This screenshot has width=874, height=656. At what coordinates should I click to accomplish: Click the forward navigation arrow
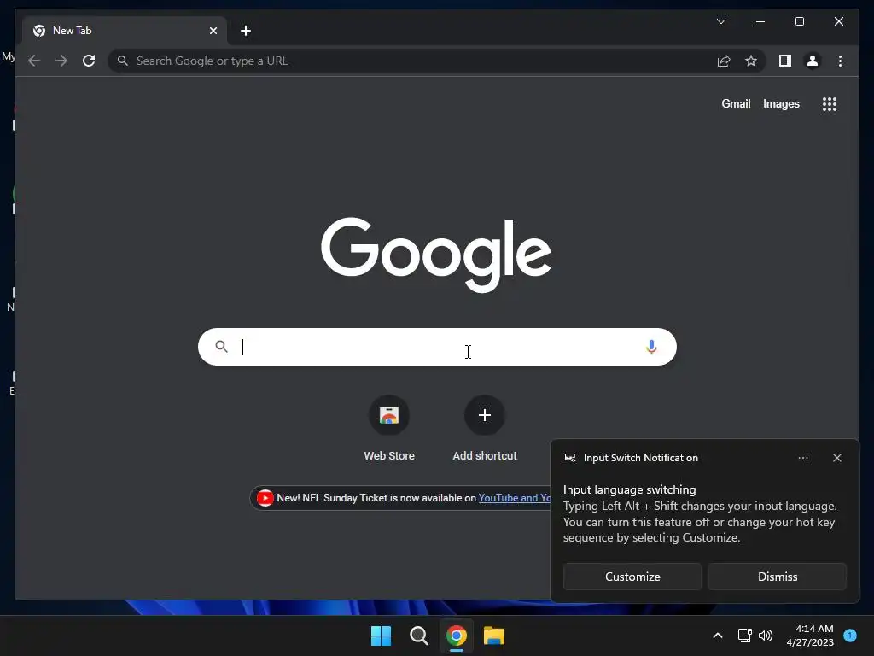(61, 61)
